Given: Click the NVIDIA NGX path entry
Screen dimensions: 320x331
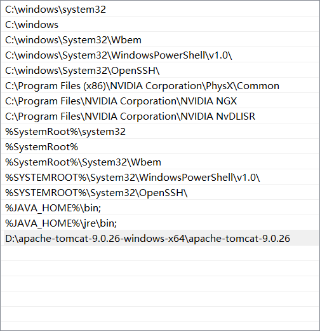Looking at the screenshot, I should coord(160,101).
